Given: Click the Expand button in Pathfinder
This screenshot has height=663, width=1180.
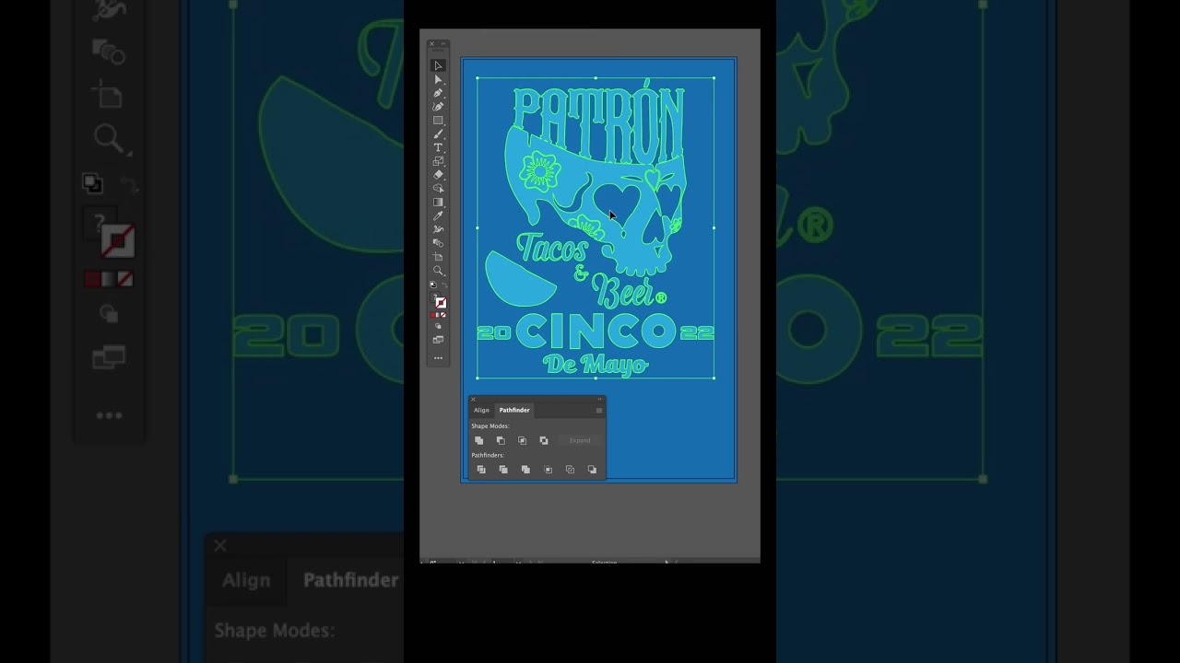Looking at the screenshot, I should [x=580, y=440].
